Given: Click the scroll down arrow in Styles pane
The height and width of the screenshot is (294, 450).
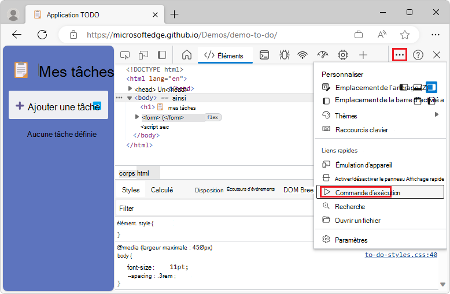Looking at the screenshot, I should point(442,284).
